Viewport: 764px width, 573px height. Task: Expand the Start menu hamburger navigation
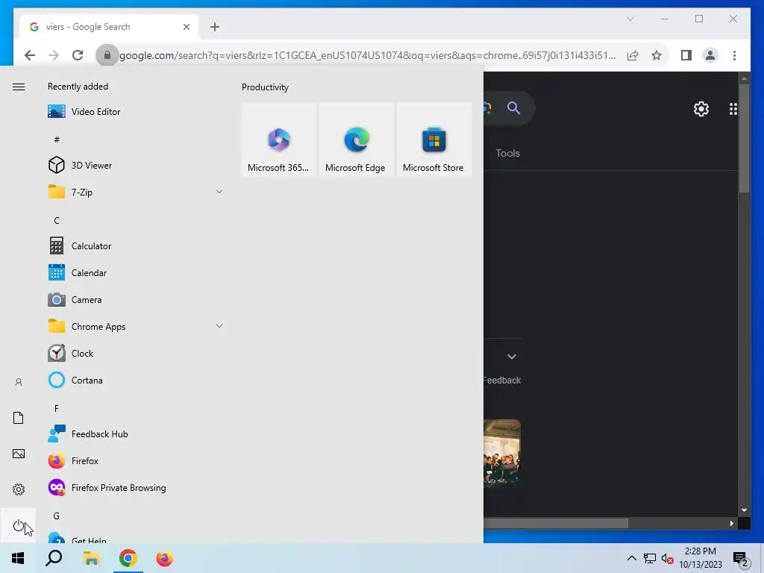[x=19, y=87]
